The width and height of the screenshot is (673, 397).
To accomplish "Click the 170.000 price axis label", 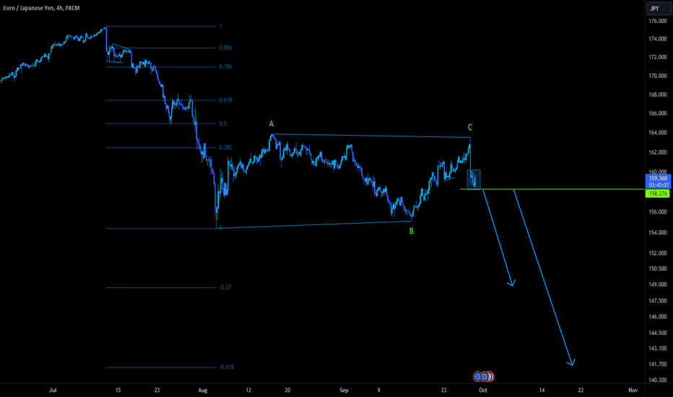I will pyautogui.click(x=658, y=76).
